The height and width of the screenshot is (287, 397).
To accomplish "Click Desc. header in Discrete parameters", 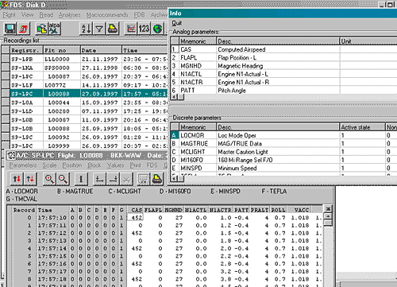I will click(x=278, y=127).
